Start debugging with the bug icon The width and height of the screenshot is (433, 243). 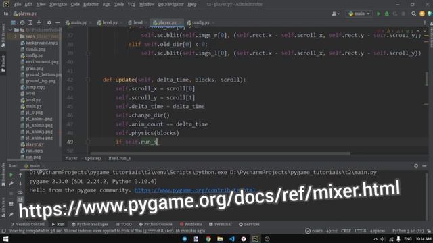point(387,13)
